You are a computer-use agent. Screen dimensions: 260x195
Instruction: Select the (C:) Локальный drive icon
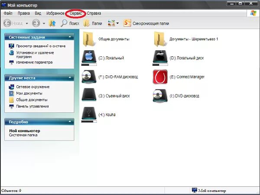click(x=89, y=56)
